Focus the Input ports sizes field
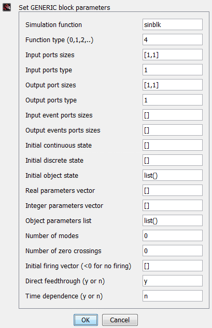Image resolution: width=212 pixels, height=328 pixels. [x=173, y=55]
